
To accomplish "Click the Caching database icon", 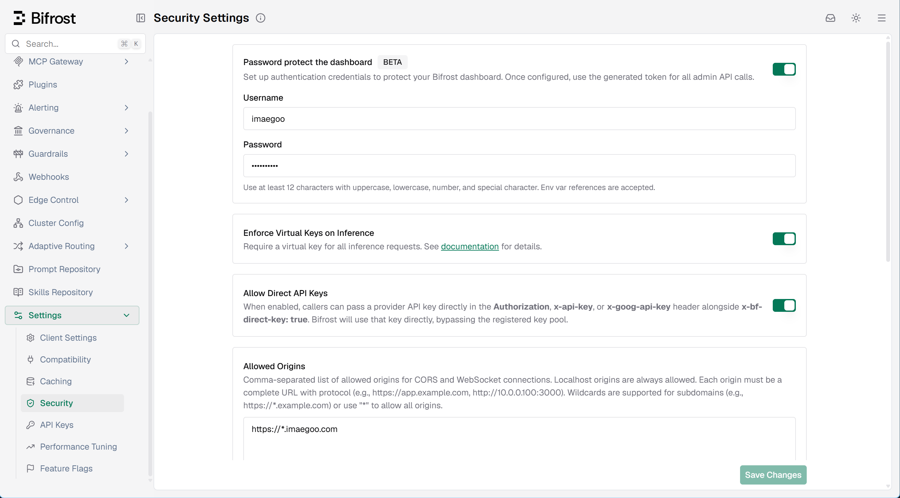I will pyautogui.click(x=30, y=381).
